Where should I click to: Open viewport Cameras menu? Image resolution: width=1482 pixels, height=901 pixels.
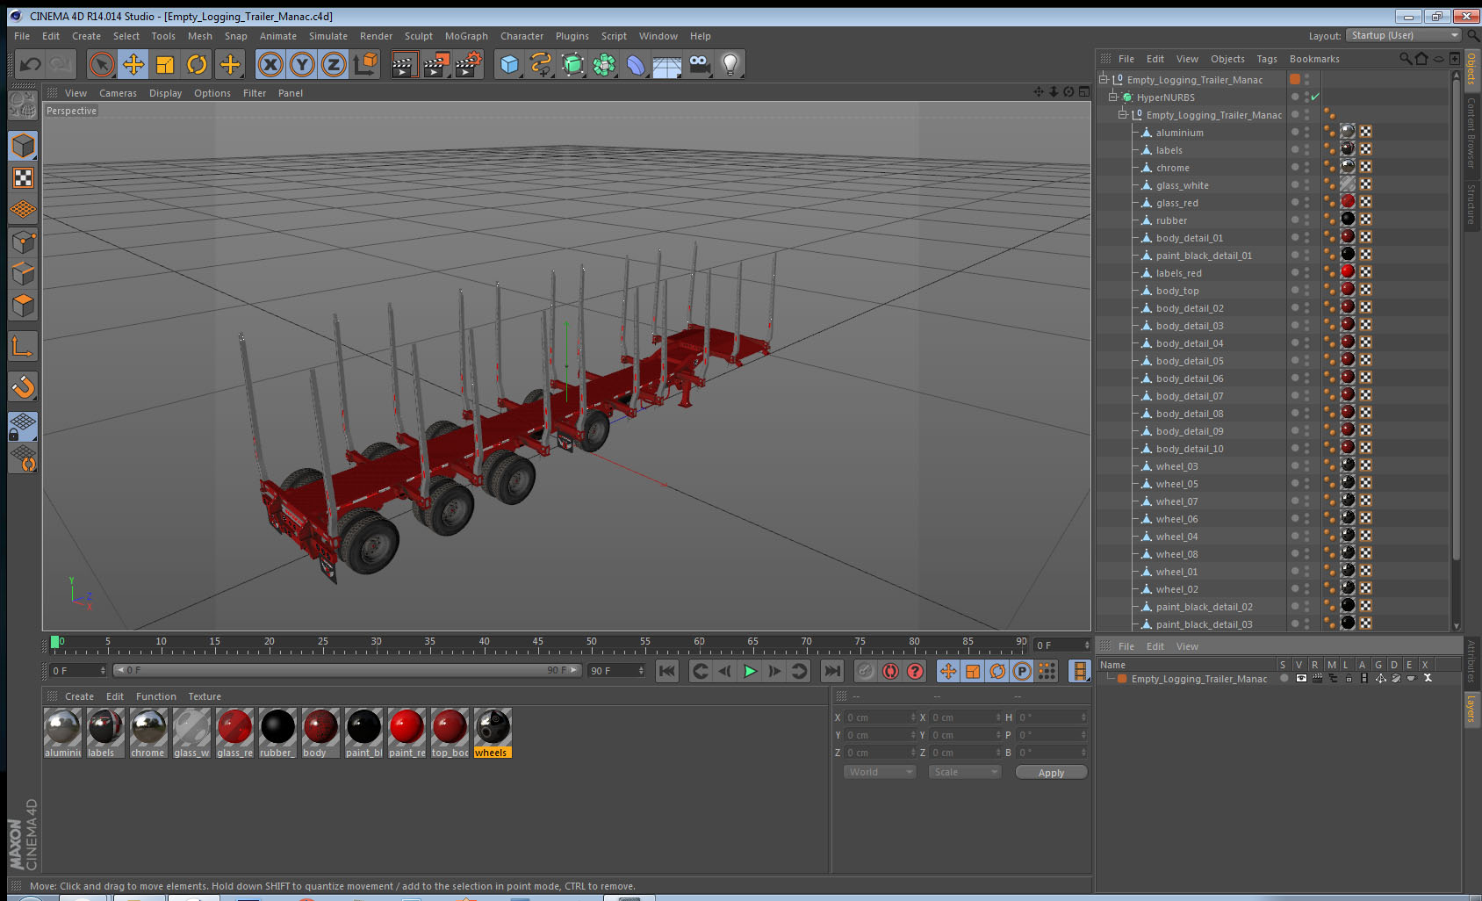(x=118, y=93)
